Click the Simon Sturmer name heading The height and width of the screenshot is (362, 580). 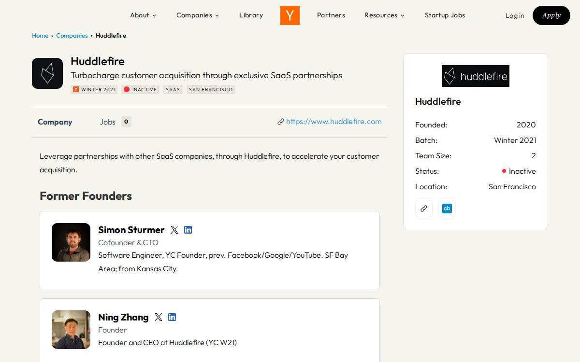click(131, 230)
